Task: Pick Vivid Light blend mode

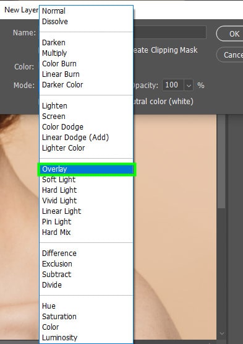Action: coord(86,201)
